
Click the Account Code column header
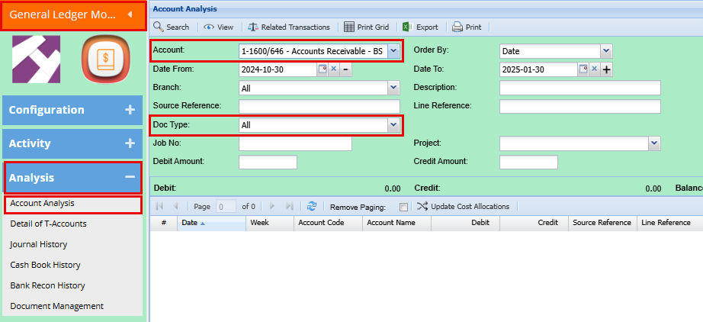(x=328, y=223)
